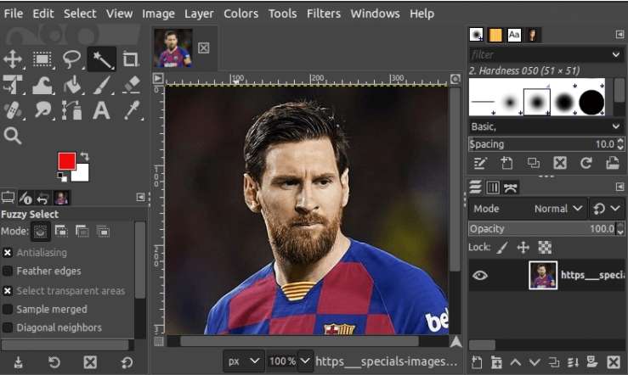This screenshot has width=628, height=375.
Task: Select the Color Picker eyedropper tool
Action: point(131,110)
